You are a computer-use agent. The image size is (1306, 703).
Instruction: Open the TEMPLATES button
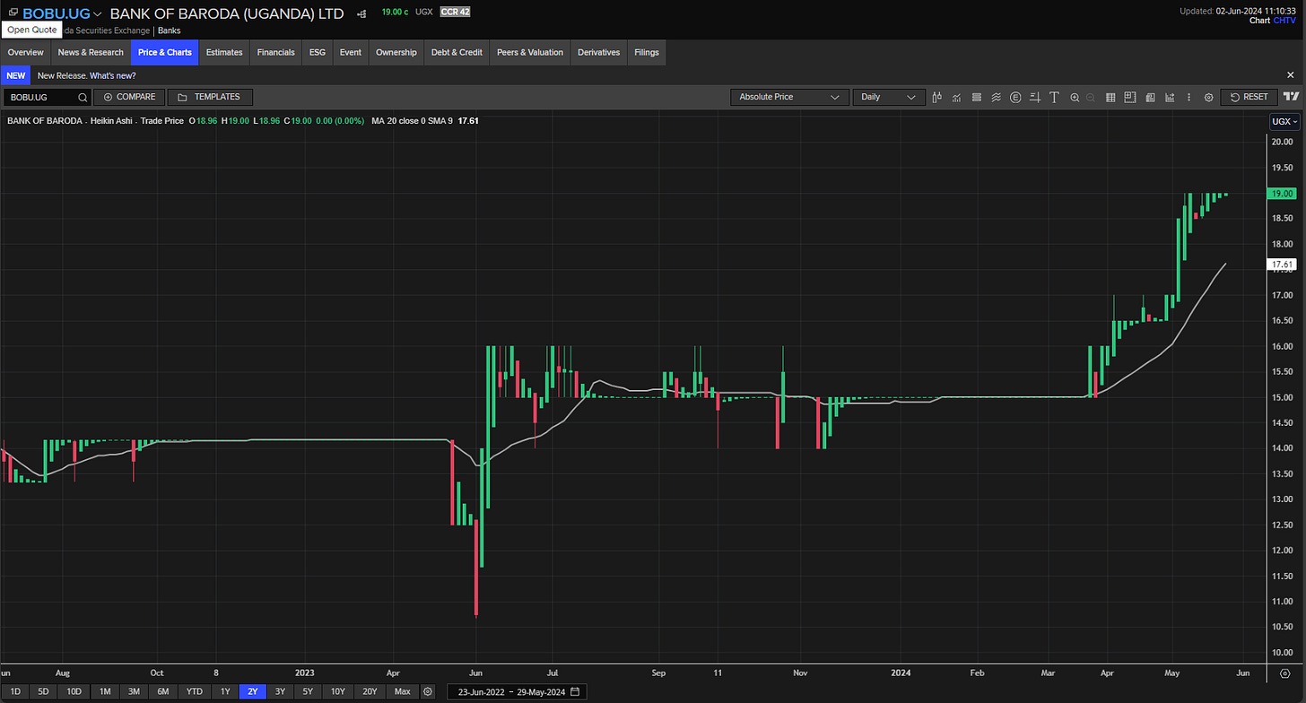pos(210,97)
